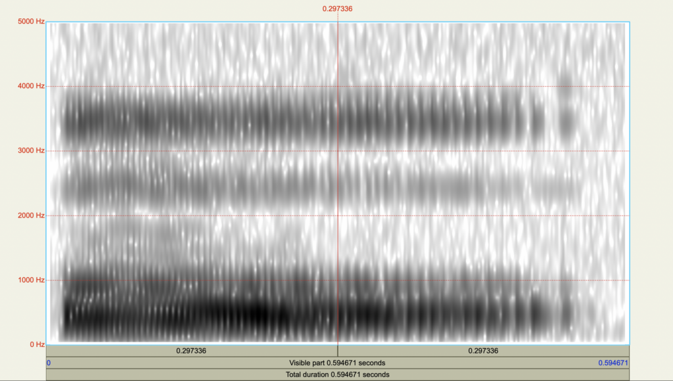Play the 'Visible part 0.594671 seconds' bar
Screen dimensions: 673x381
pyautogui.click(x=337, y=363)
